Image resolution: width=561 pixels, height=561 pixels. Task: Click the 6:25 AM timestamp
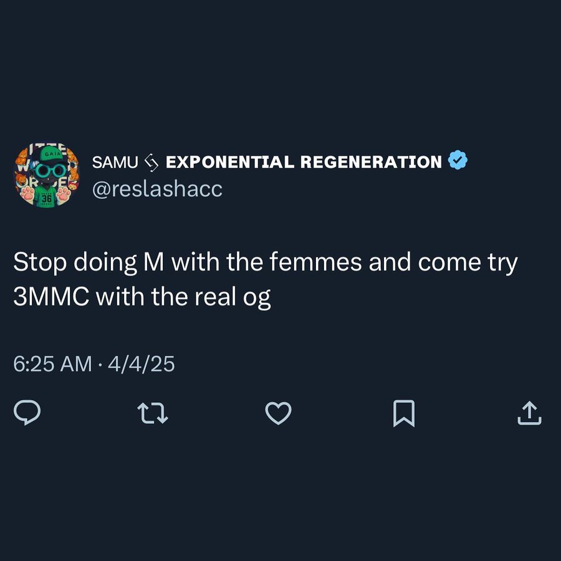[52, 364]
